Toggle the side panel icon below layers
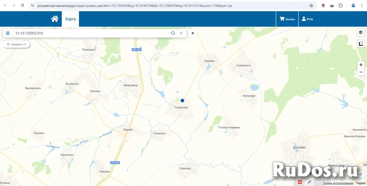The image size is (367, 186). [361, 44]
